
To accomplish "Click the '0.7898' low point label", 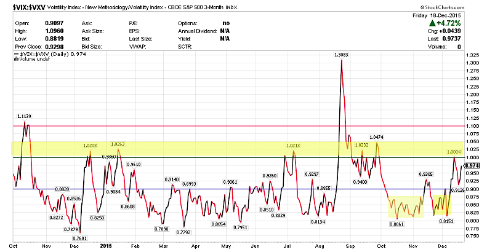I will 161,229.
